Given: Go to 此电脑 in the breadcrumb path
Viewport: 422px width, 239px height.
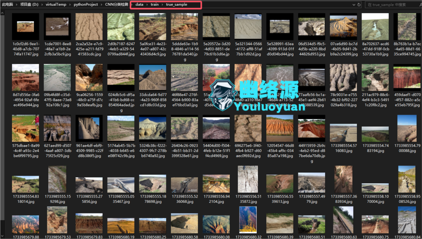Looking at the screenshot, I should (7, 5).
